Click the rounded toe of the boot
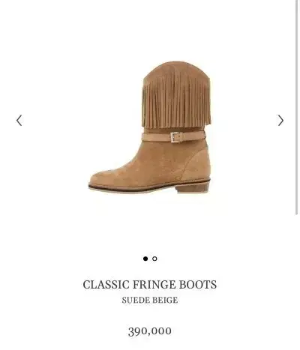Screen dimensions: 300x350 (x=105, y=178)
